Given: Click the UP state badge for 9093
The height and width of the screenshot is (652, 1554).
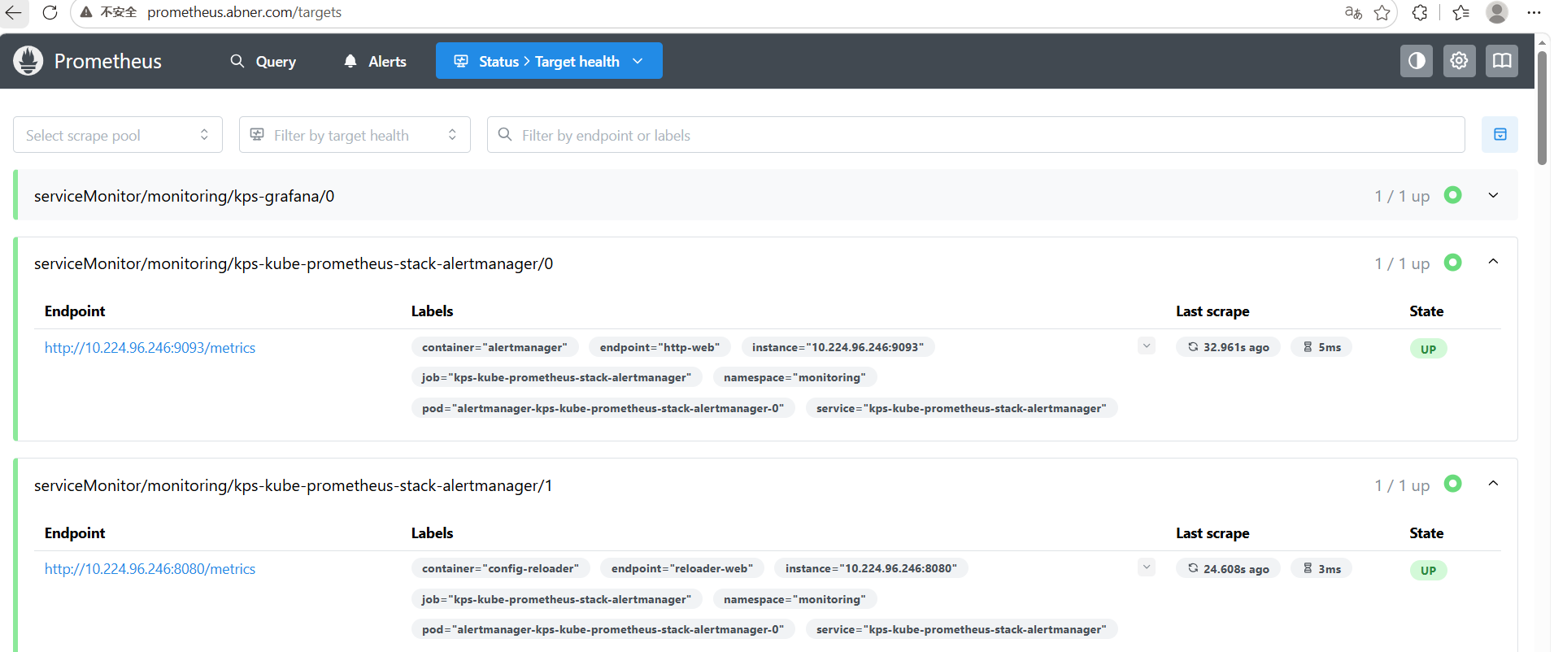Looking at the screenshot, I should 1428,349.
